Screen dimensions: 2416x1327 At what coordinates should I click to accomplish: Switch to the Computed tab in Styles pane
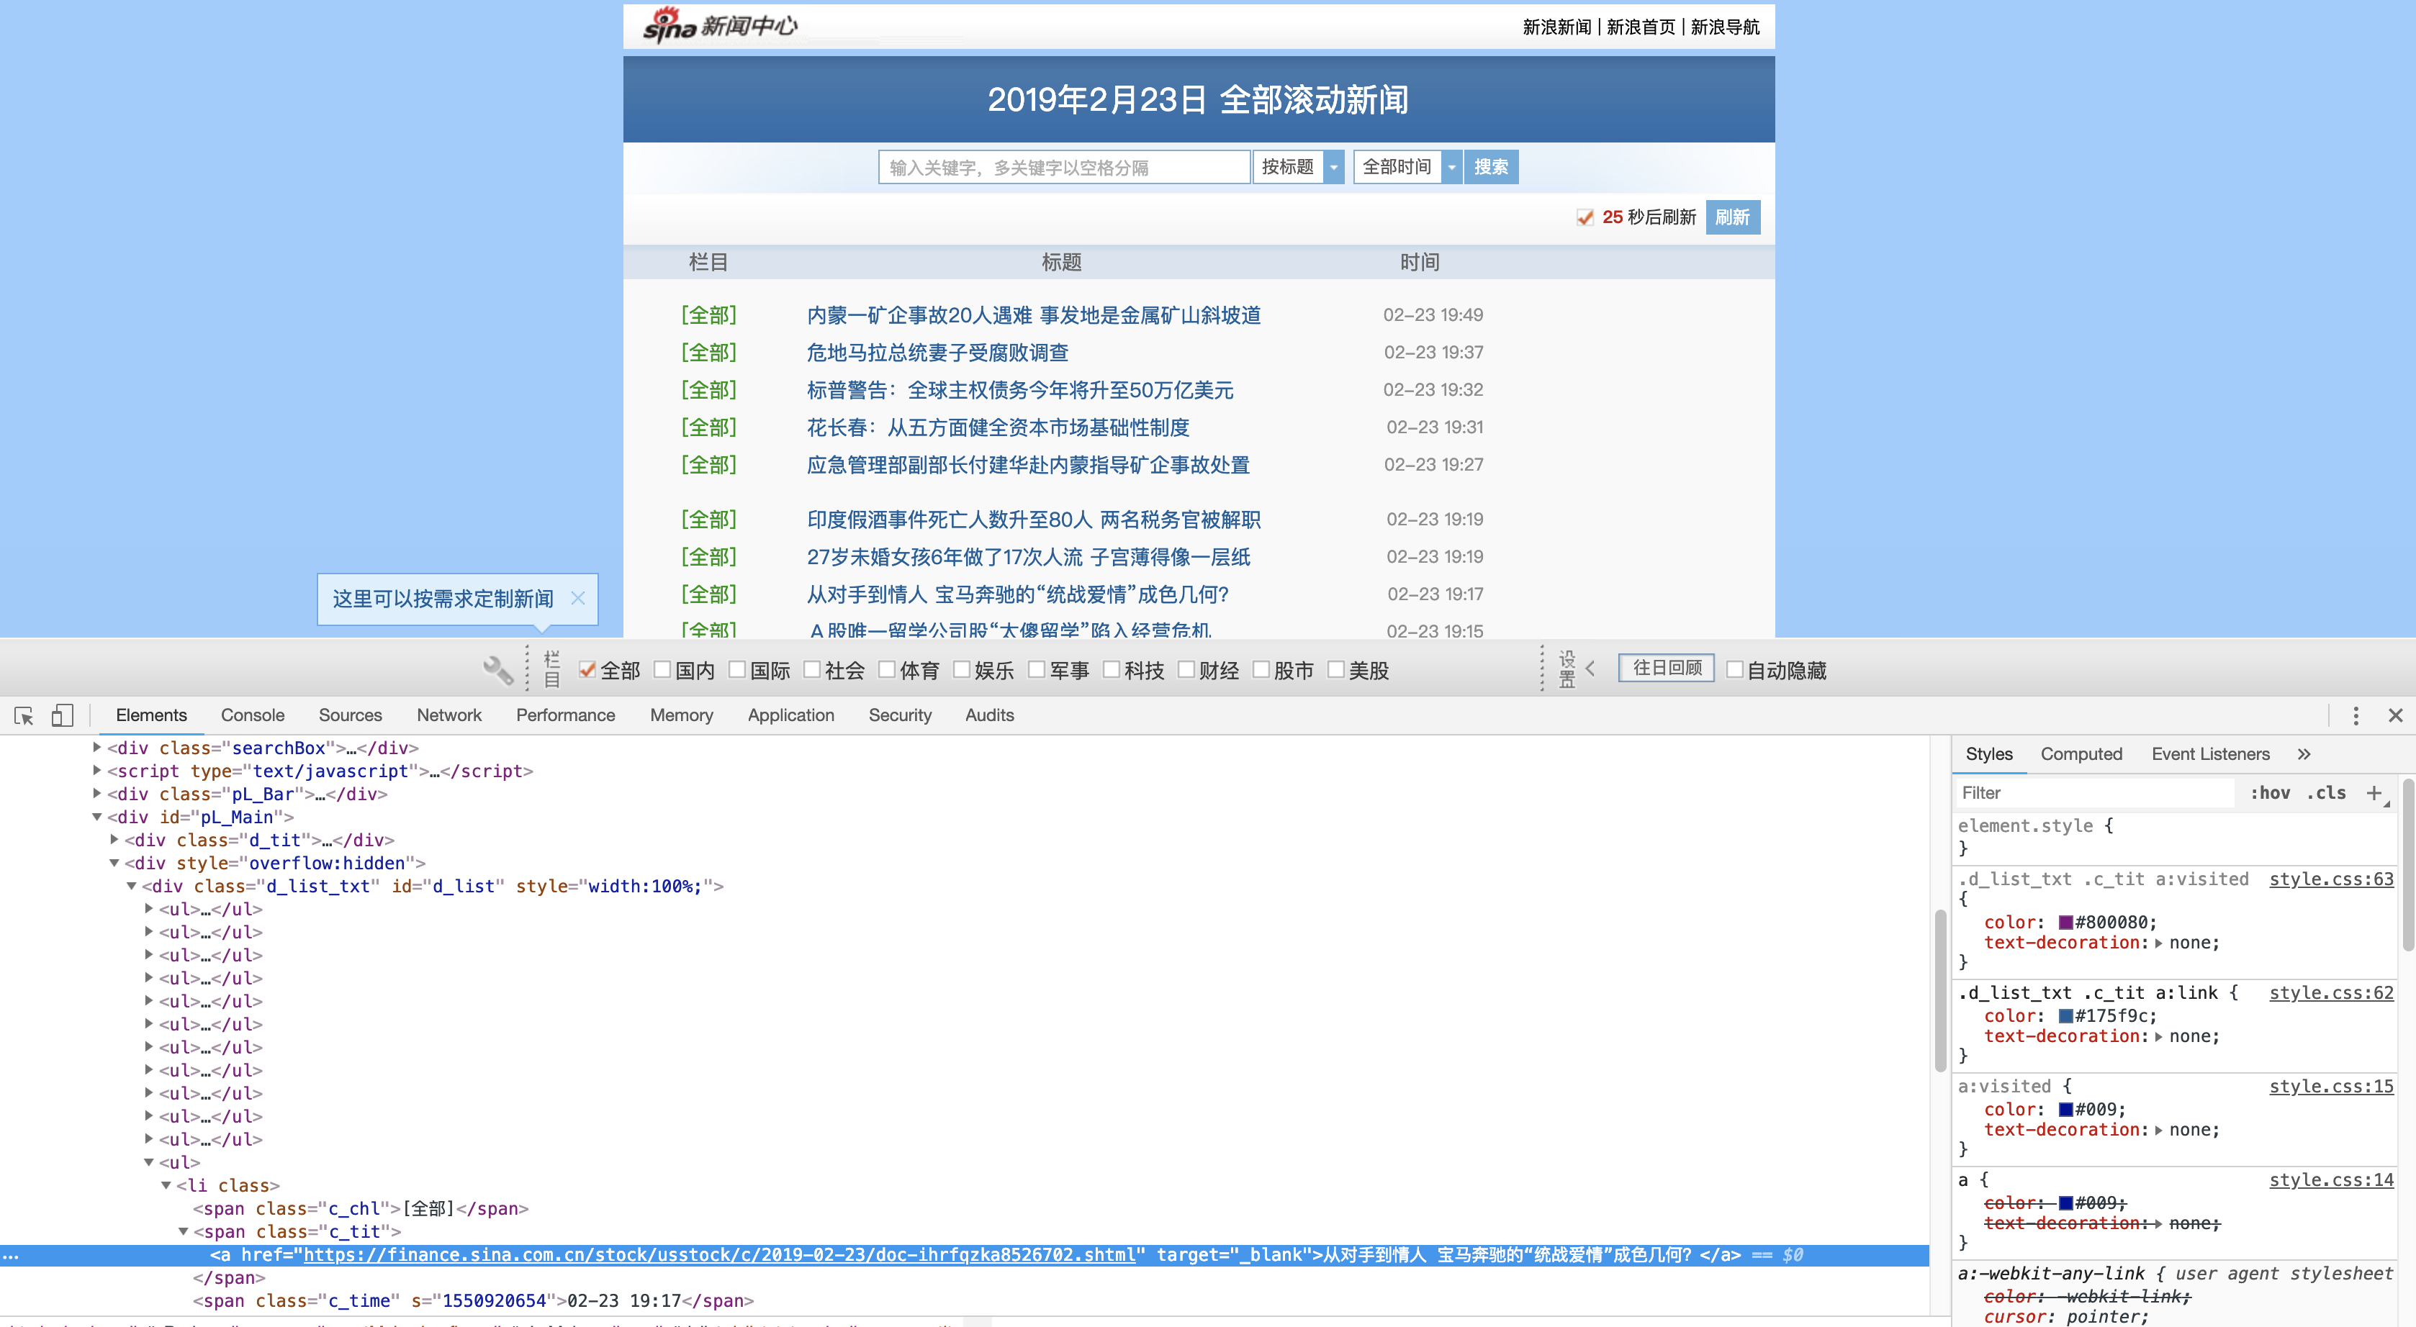[x=2081, y=753]
